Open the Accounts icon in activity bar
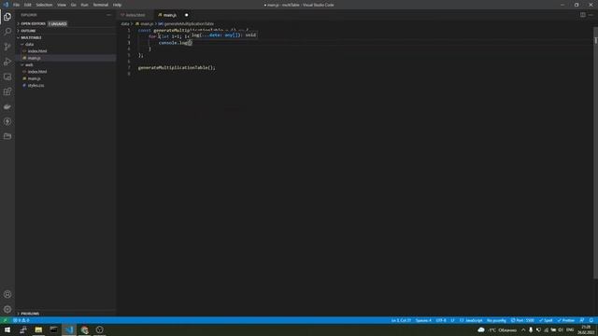Viewport: 598px width, 336px height. point(7,295)
